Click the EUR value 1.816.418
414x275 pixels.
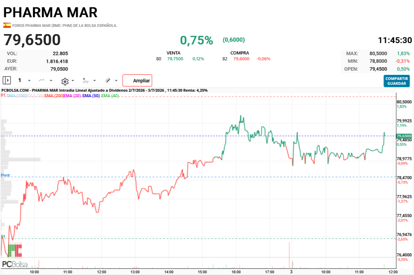57,61
